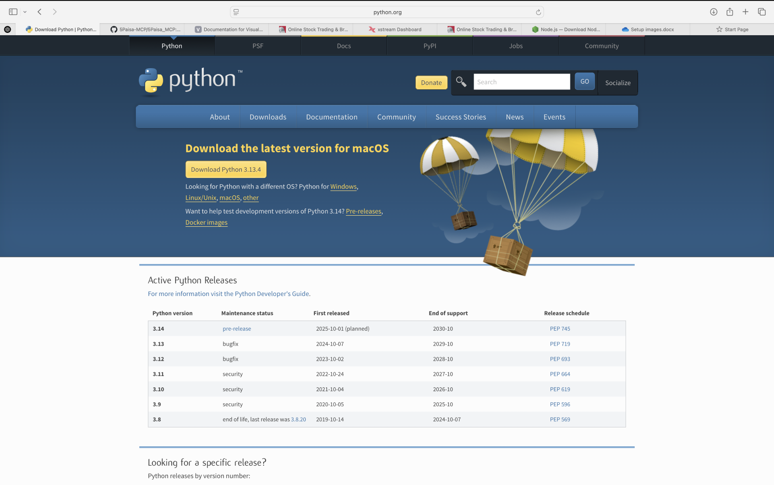
Task: Select the Download Python tab
Action: (x=61, y=29)
